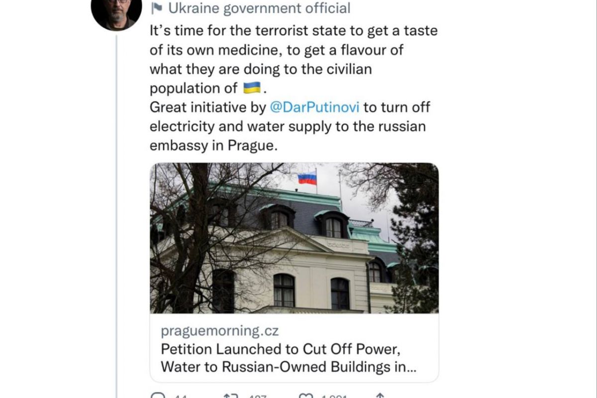The width and height of the screenshot is (597, 398).
Task: Click the government official flag icon
Action: pos(156,8)
